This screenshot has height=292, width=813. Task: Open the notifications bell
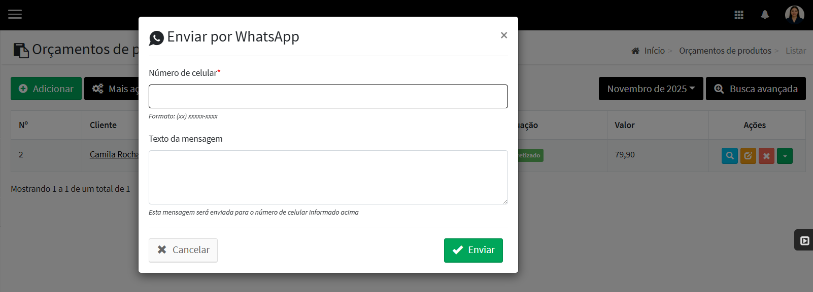point(765,15)
